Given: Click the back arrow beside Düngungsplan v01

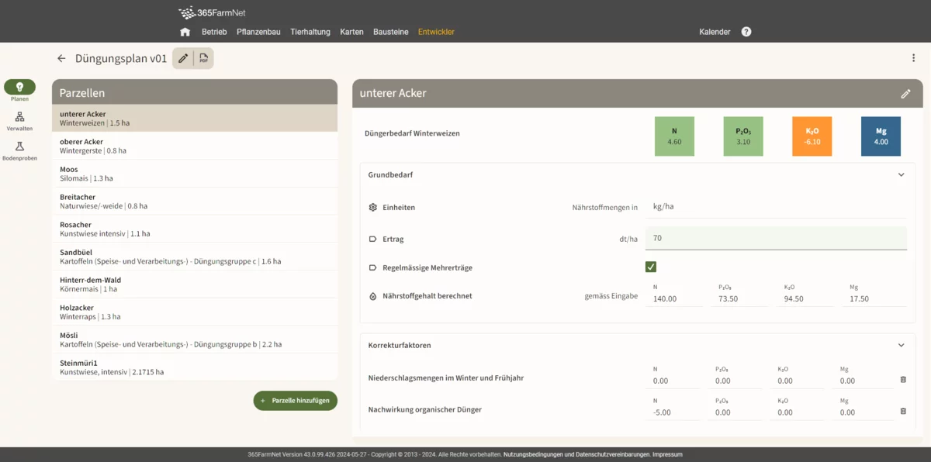Looking at the screenshot, I should coord(61,58).
